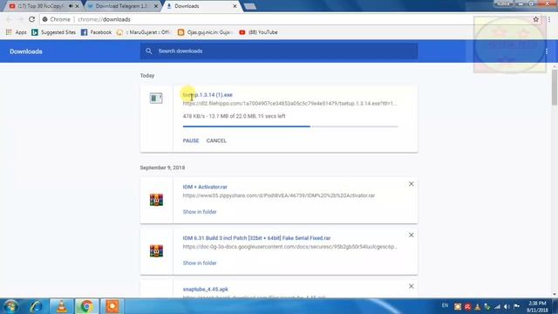The image size is (558, 314).
Task: Open the Facebook bookmark
Action: coord(96,32)
